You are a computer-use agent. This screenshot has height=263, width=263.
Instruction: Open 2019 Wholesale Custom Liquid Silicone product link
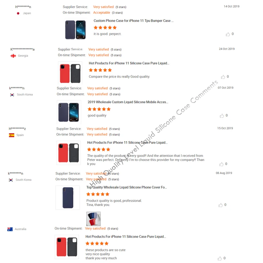click(x=128, y=102)
